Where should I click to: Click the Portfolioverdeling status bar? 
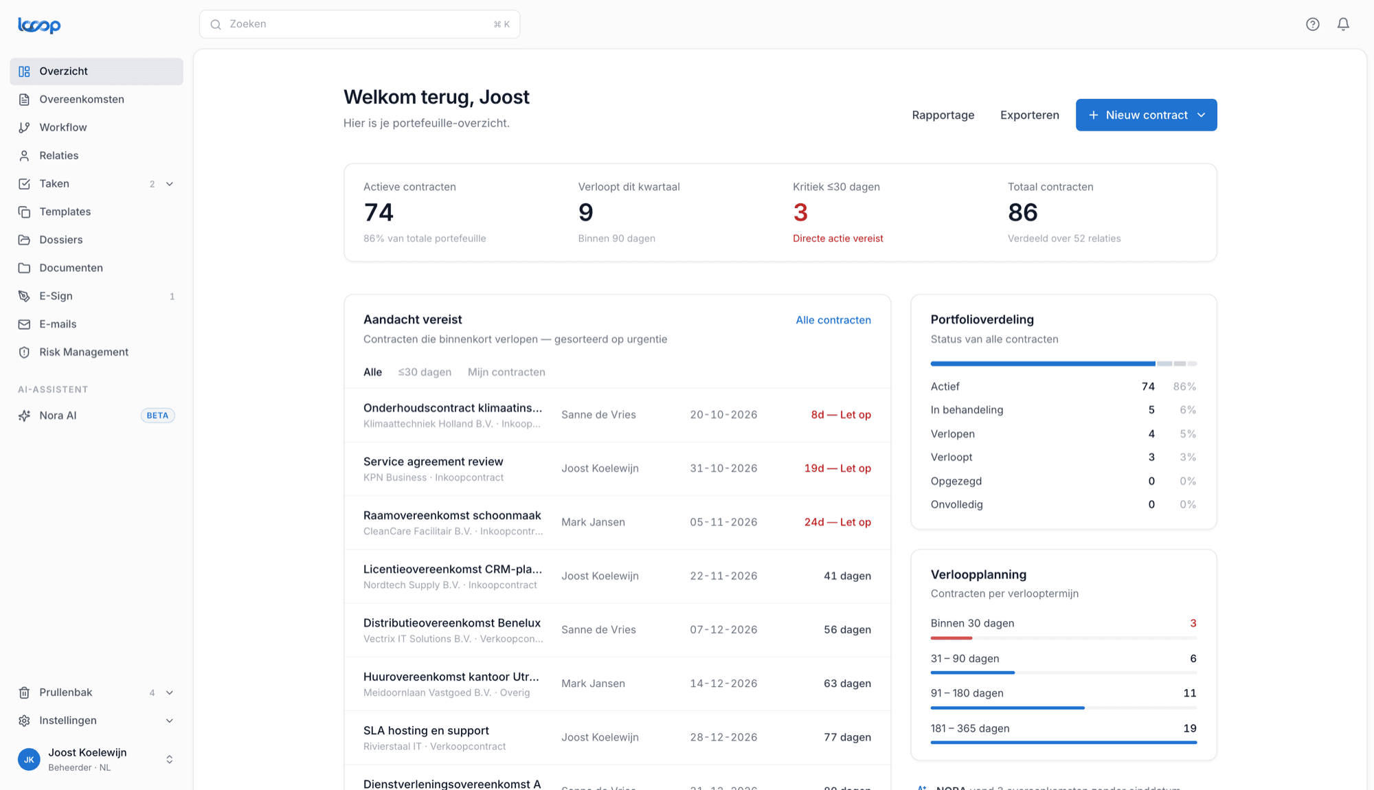click(1063, 363)
